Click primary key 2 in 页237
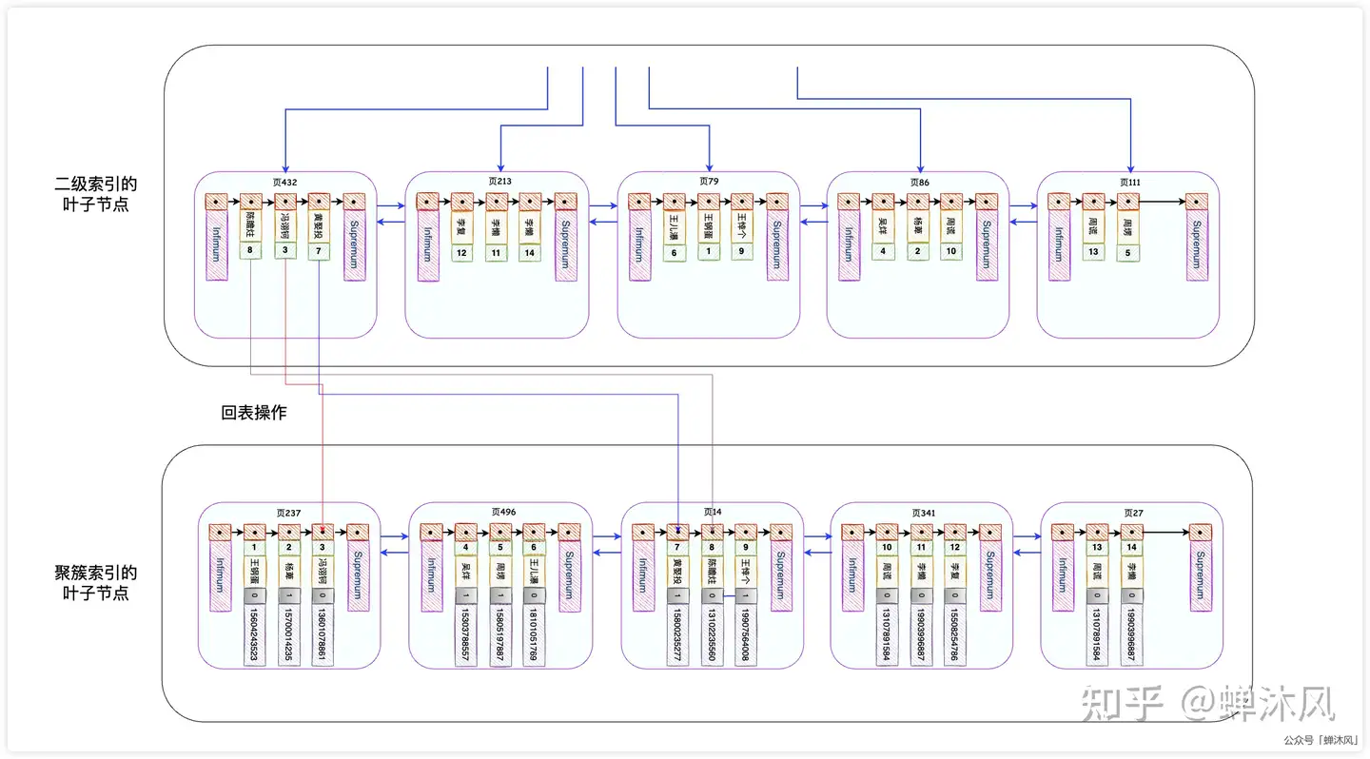 [x=288, y=548]
